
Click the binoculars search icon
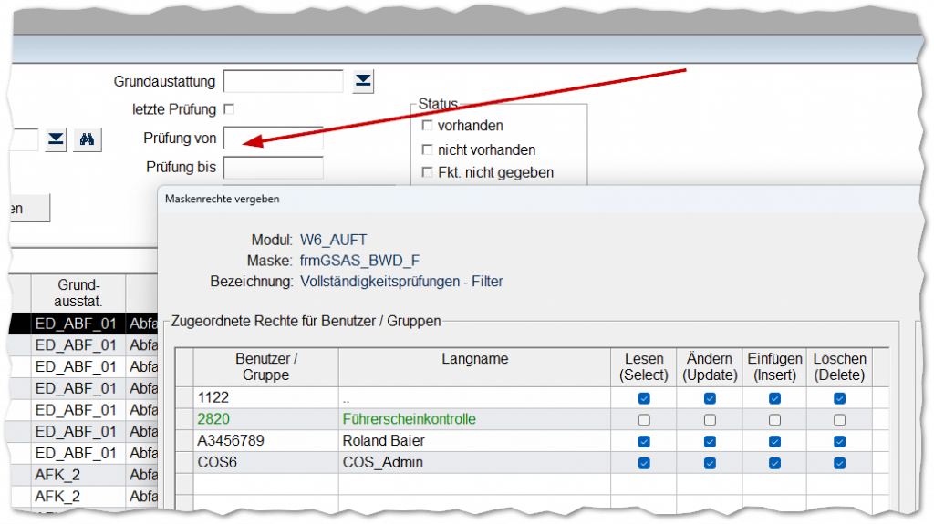tap(88, 139)
